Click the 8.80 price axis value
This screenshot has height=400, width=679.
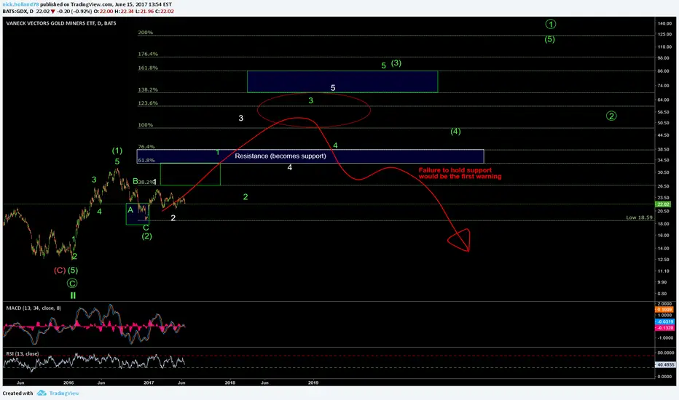(x=663, y=294)
